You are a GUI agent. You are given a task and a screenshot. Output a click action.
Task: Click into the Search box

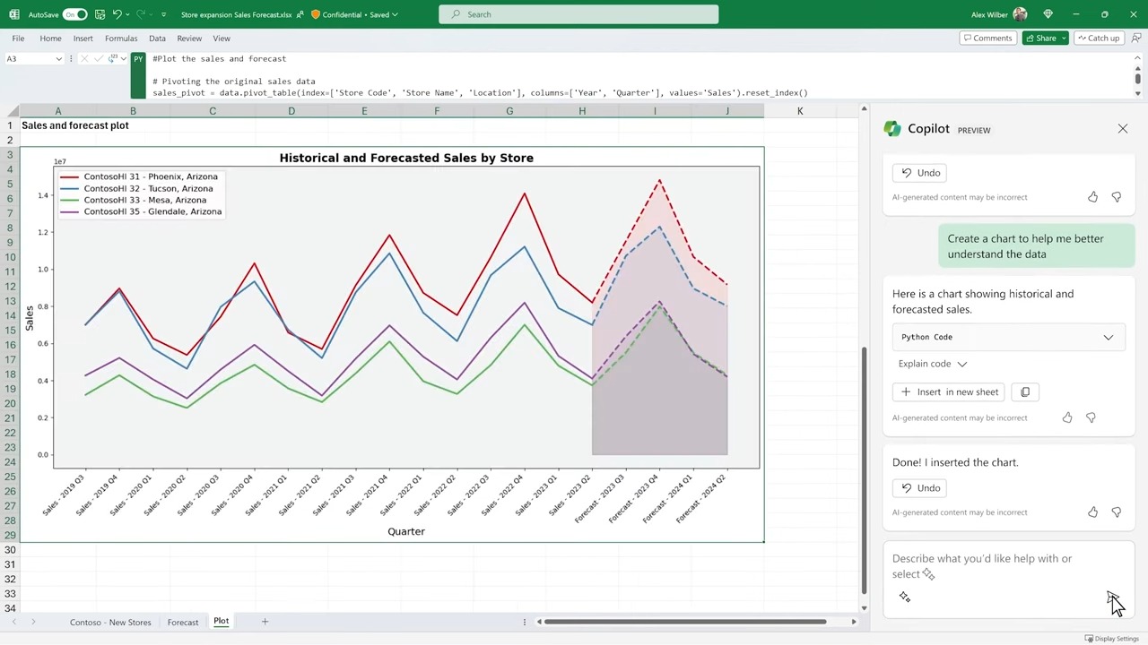(x=578, y=14)
